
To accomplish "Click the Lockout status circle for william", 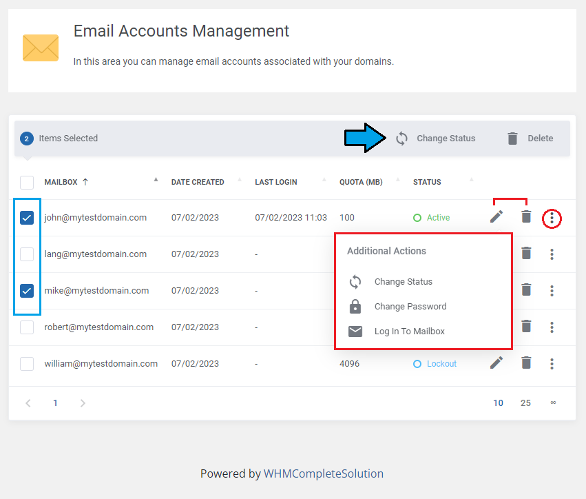I will pos(417,364).
